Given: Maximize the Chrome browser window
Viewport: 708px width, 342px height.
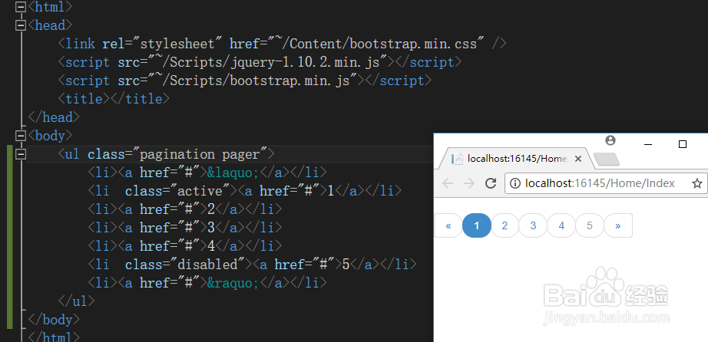Looking at the screenshot, I should tap(683, 144).
